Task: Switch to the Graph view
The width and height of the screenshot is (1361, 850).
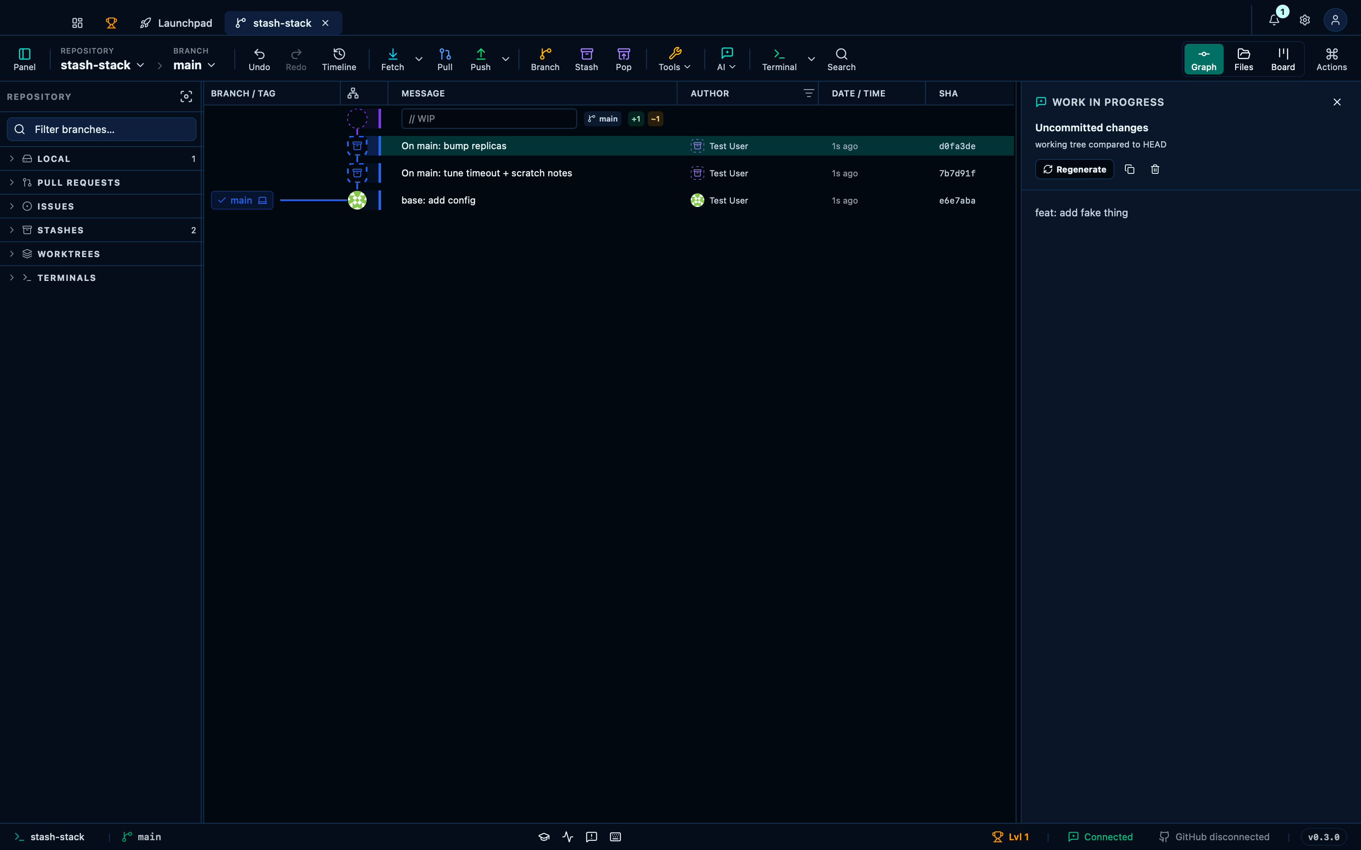Action: pyautogui.click(x=1204, y=59)
